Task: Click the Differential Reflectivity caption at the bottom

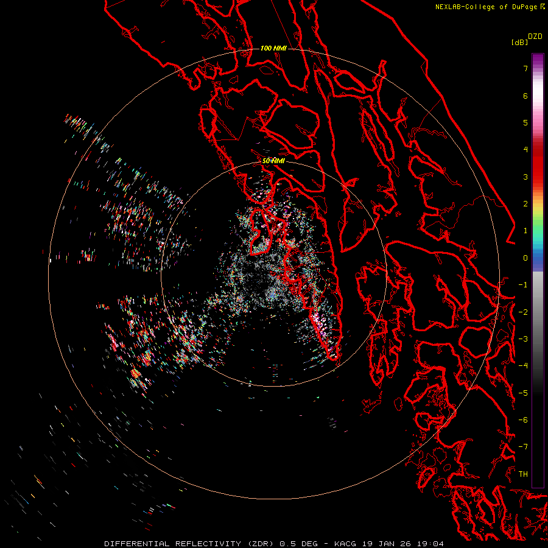Action: 274,544
